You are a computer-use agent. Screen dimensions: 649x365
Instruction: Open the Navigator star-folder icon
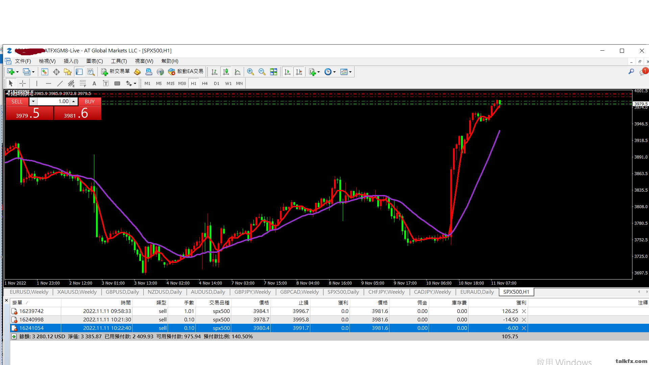point(68,72)
